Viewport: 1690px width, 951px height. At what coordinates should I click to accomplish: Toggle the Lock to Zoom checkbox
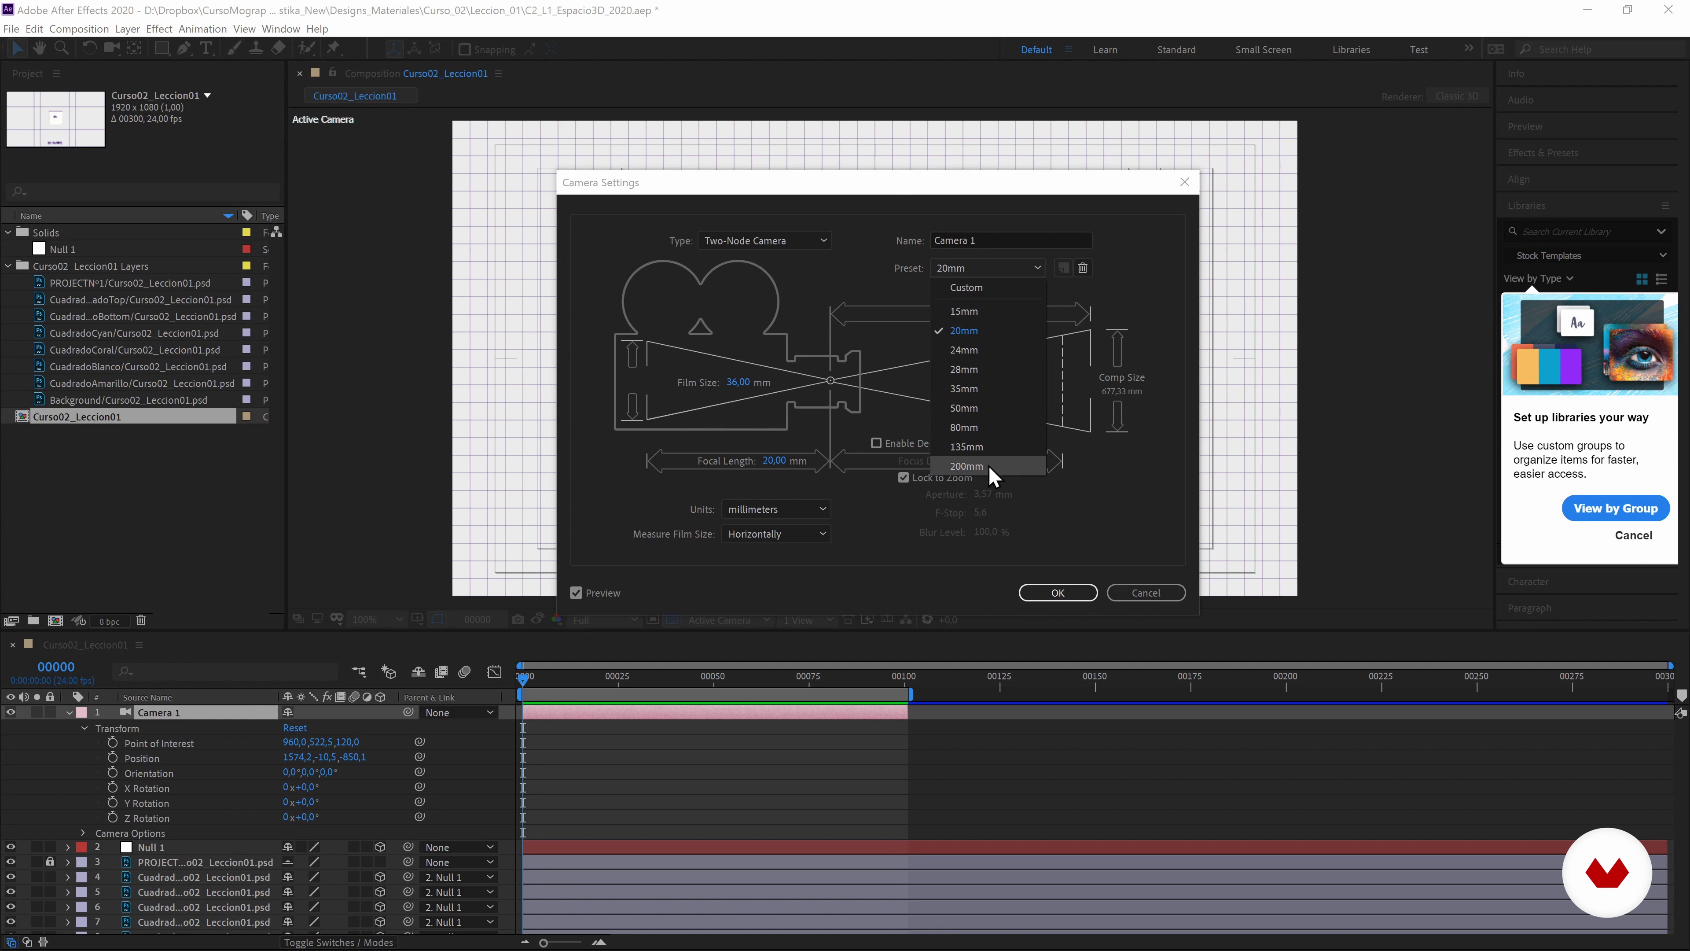coord(904,477)
